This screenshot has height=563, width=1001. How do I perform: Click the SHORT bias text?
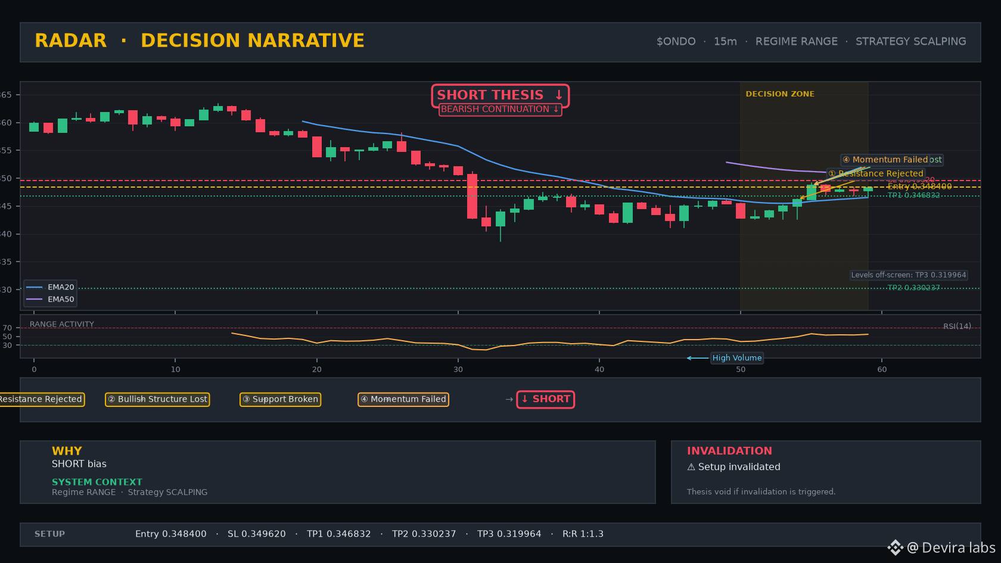[x=79, y=464]
